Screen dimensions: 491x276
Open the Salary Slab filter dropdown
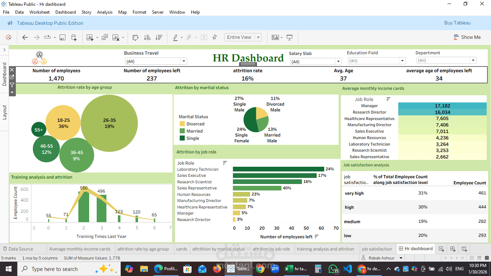pyautogui.click(x=338, y=62)
